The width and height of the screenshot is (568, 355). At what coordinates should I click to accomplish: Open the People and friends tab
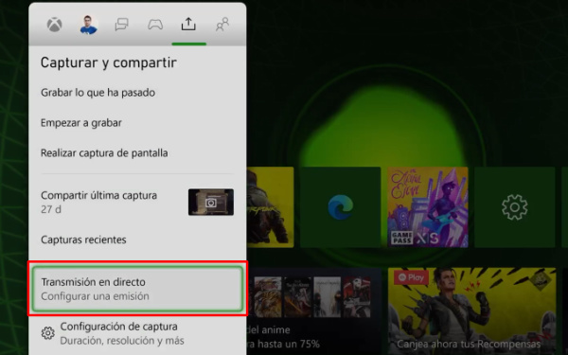222,25
